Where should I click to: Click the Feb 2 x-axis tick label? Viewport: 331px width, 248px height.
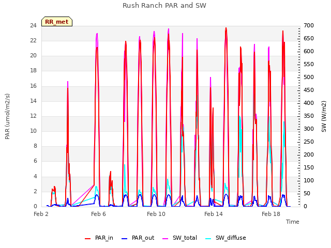click(x=41, y=214)
